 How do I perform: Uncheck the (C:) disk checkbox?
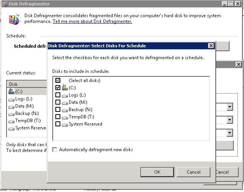coord(58,87)
